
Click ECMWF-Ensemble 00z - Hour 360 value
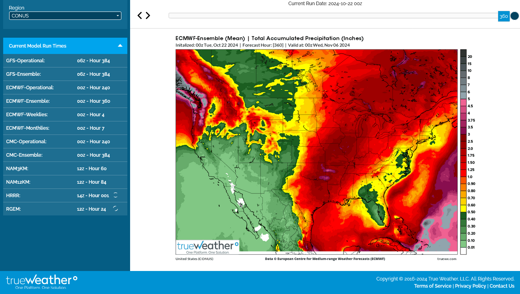[x=94, y=101]
